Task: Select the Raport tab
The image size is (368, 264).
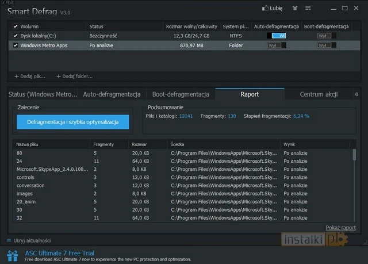Action: pos(250,94)
